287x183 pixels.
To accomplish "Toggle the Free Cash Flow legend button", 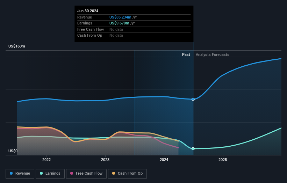I will point(86,174).
